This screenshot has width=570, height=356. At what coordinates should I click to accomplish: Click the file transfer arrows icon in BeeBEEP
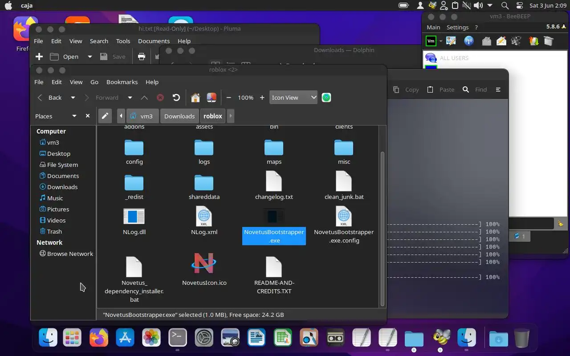[x=533, y=41]
